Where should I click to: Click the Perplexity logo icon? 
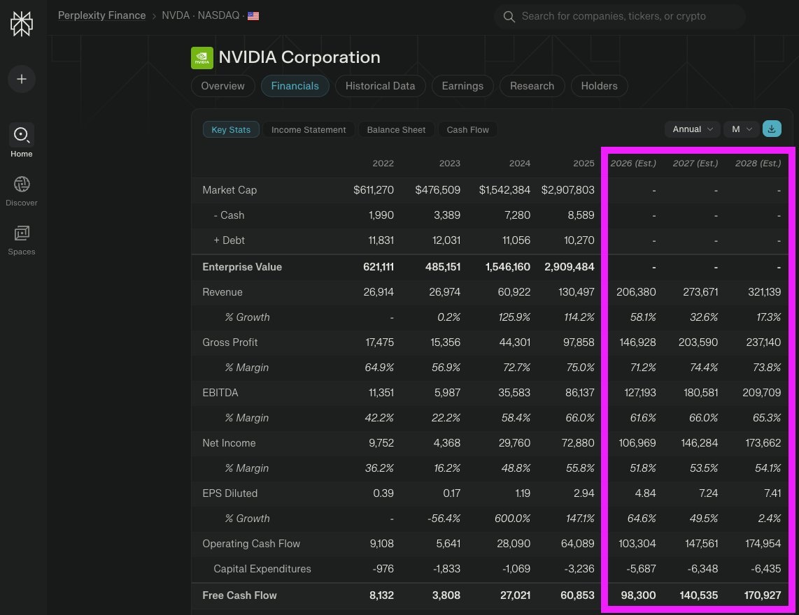click(x=21, y=24)
